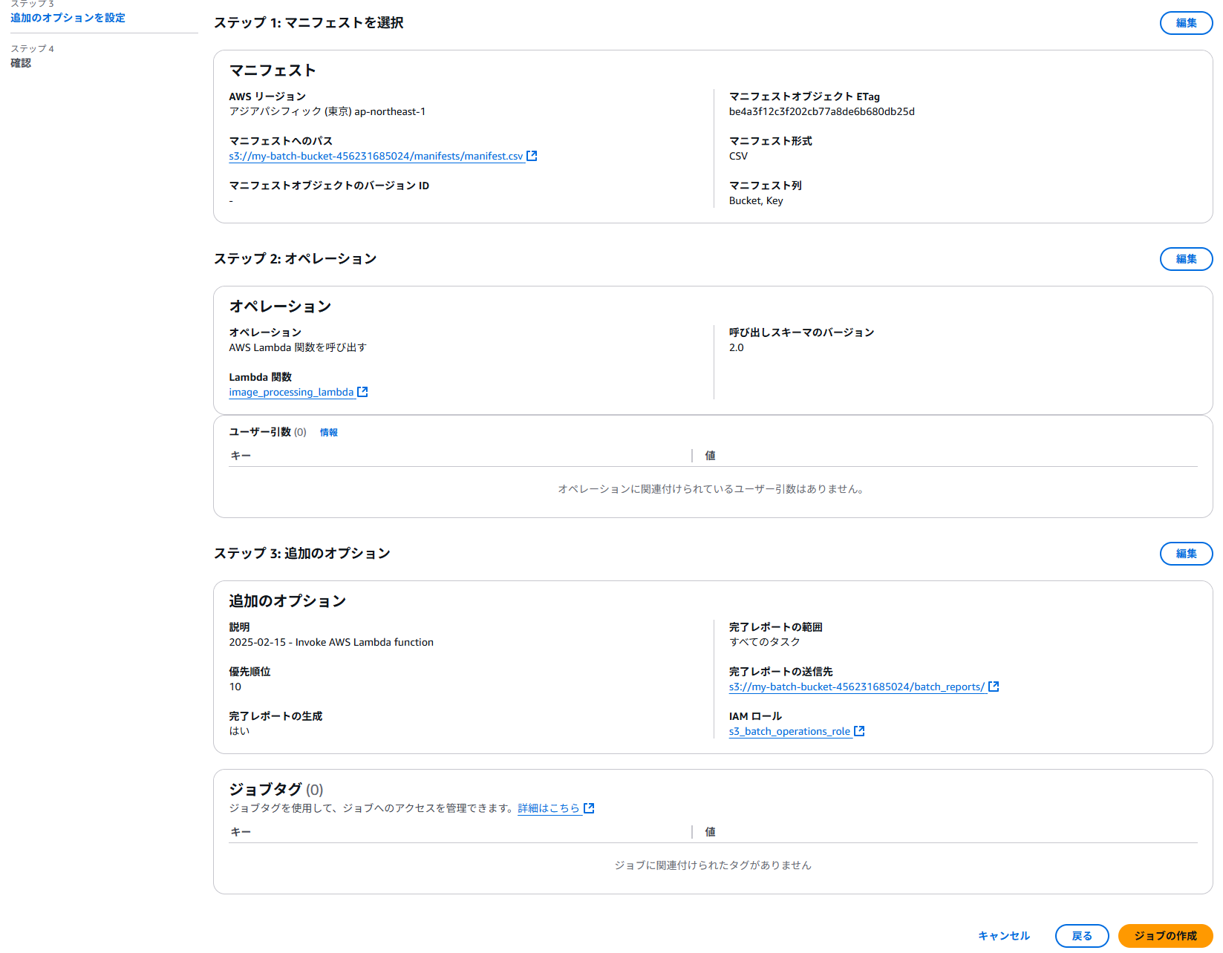The height and width of the screenshot is (953, 1223).
Task: Click the 情報 link beside ユーザー引数
Action: point(329,433)
